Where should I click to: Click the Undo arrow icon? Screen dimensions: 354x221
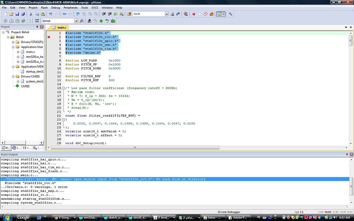click(x=51, y=14)
